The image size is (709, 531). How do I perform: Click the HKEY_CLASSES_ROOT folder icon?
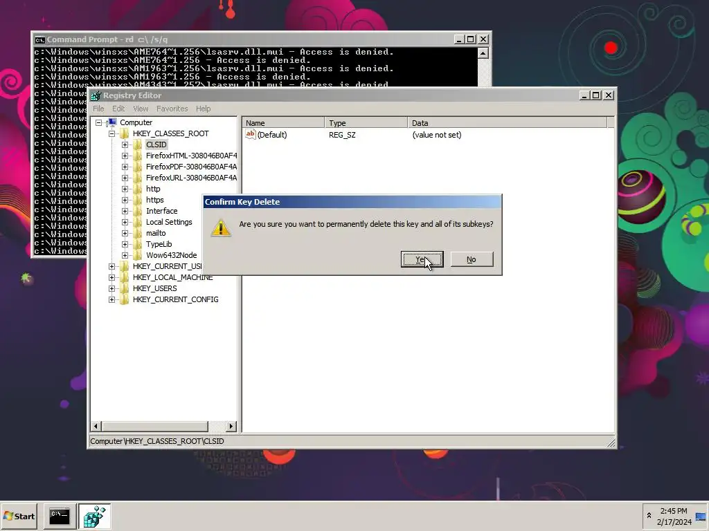point(125,133)
